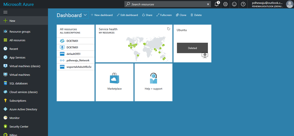Open the DCKTM01 virtual machine resource
This screenshot has height=136, width=294.
point(76,48)
